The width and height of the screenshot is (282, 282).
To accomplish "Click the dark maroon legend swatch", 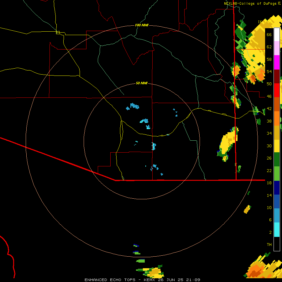I will tap(277, 76).
